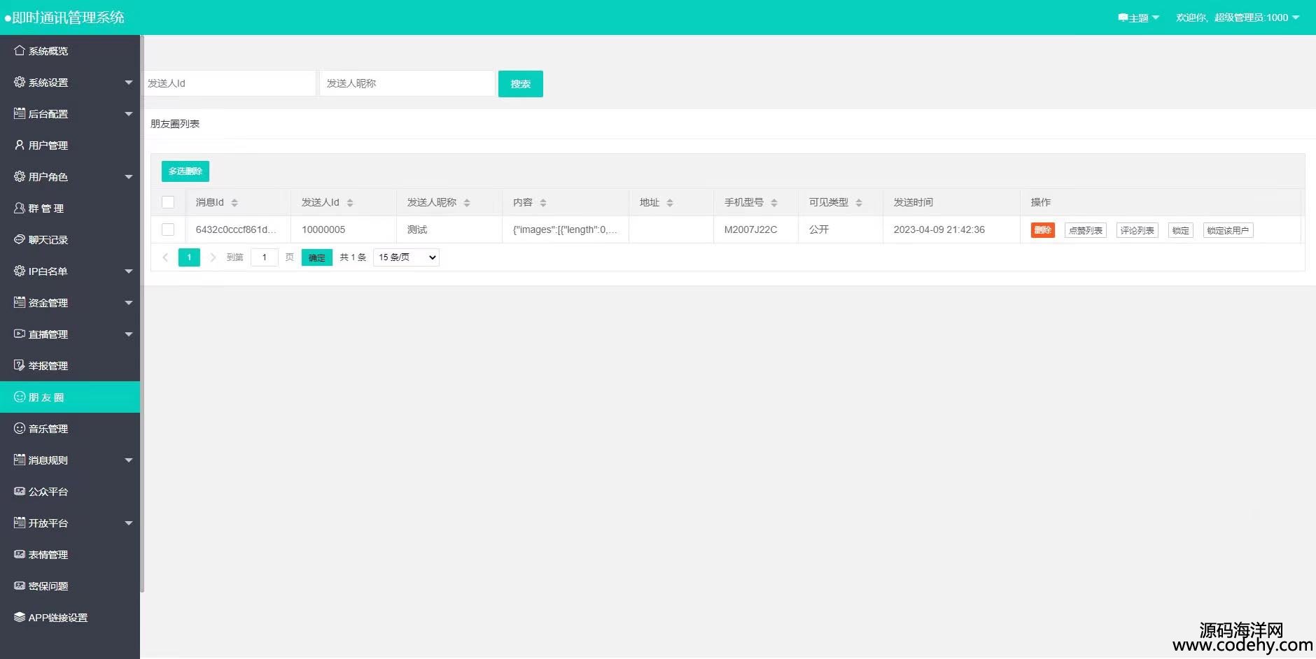The image size is (1316, 659).
Task: Open the 超级管理员:1000 account menu
Action: click(1238, 17)
